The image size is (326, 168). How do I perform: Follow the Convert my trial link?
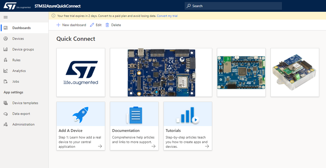(167, 16)
